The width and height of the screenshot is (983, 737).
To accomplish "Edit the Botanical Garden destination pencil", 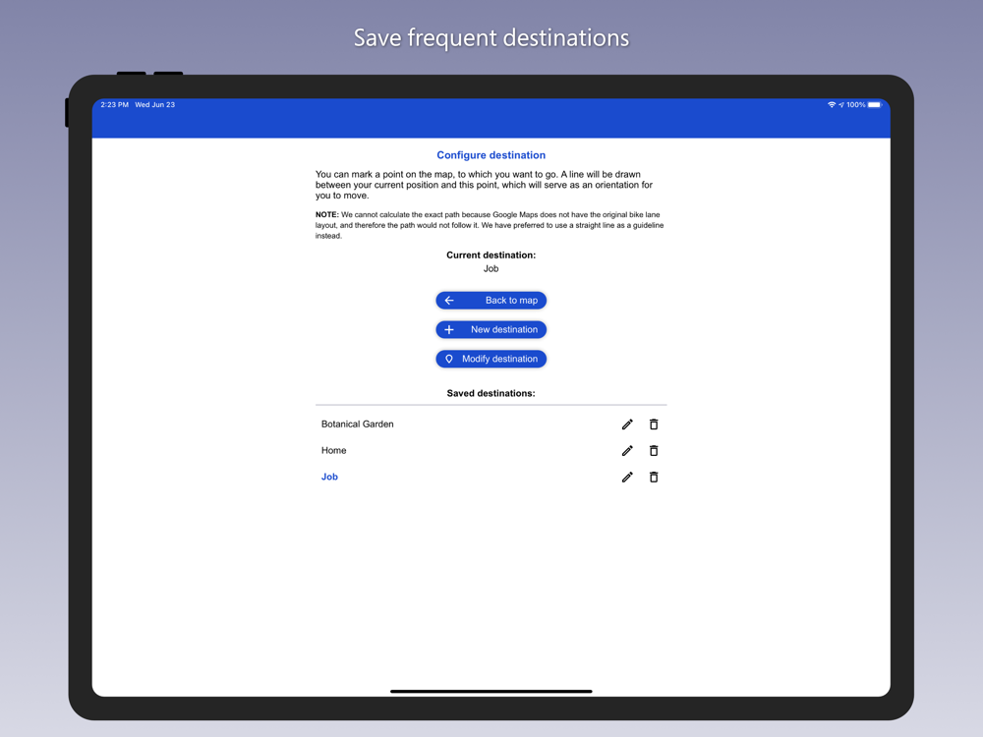I will [627, 425].
